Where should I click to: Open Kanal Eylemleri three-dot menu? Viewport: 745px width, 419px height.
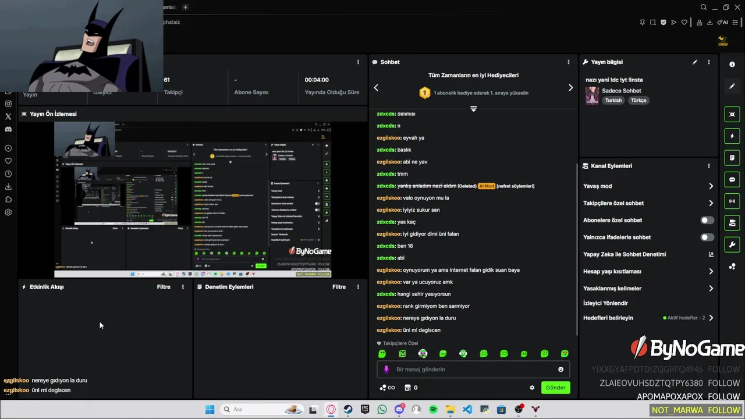[709, 166]
